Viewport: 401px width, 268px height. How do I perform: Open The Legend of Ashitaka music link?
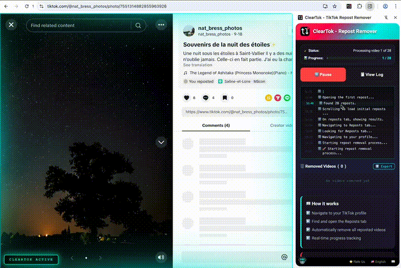[238, 73]
